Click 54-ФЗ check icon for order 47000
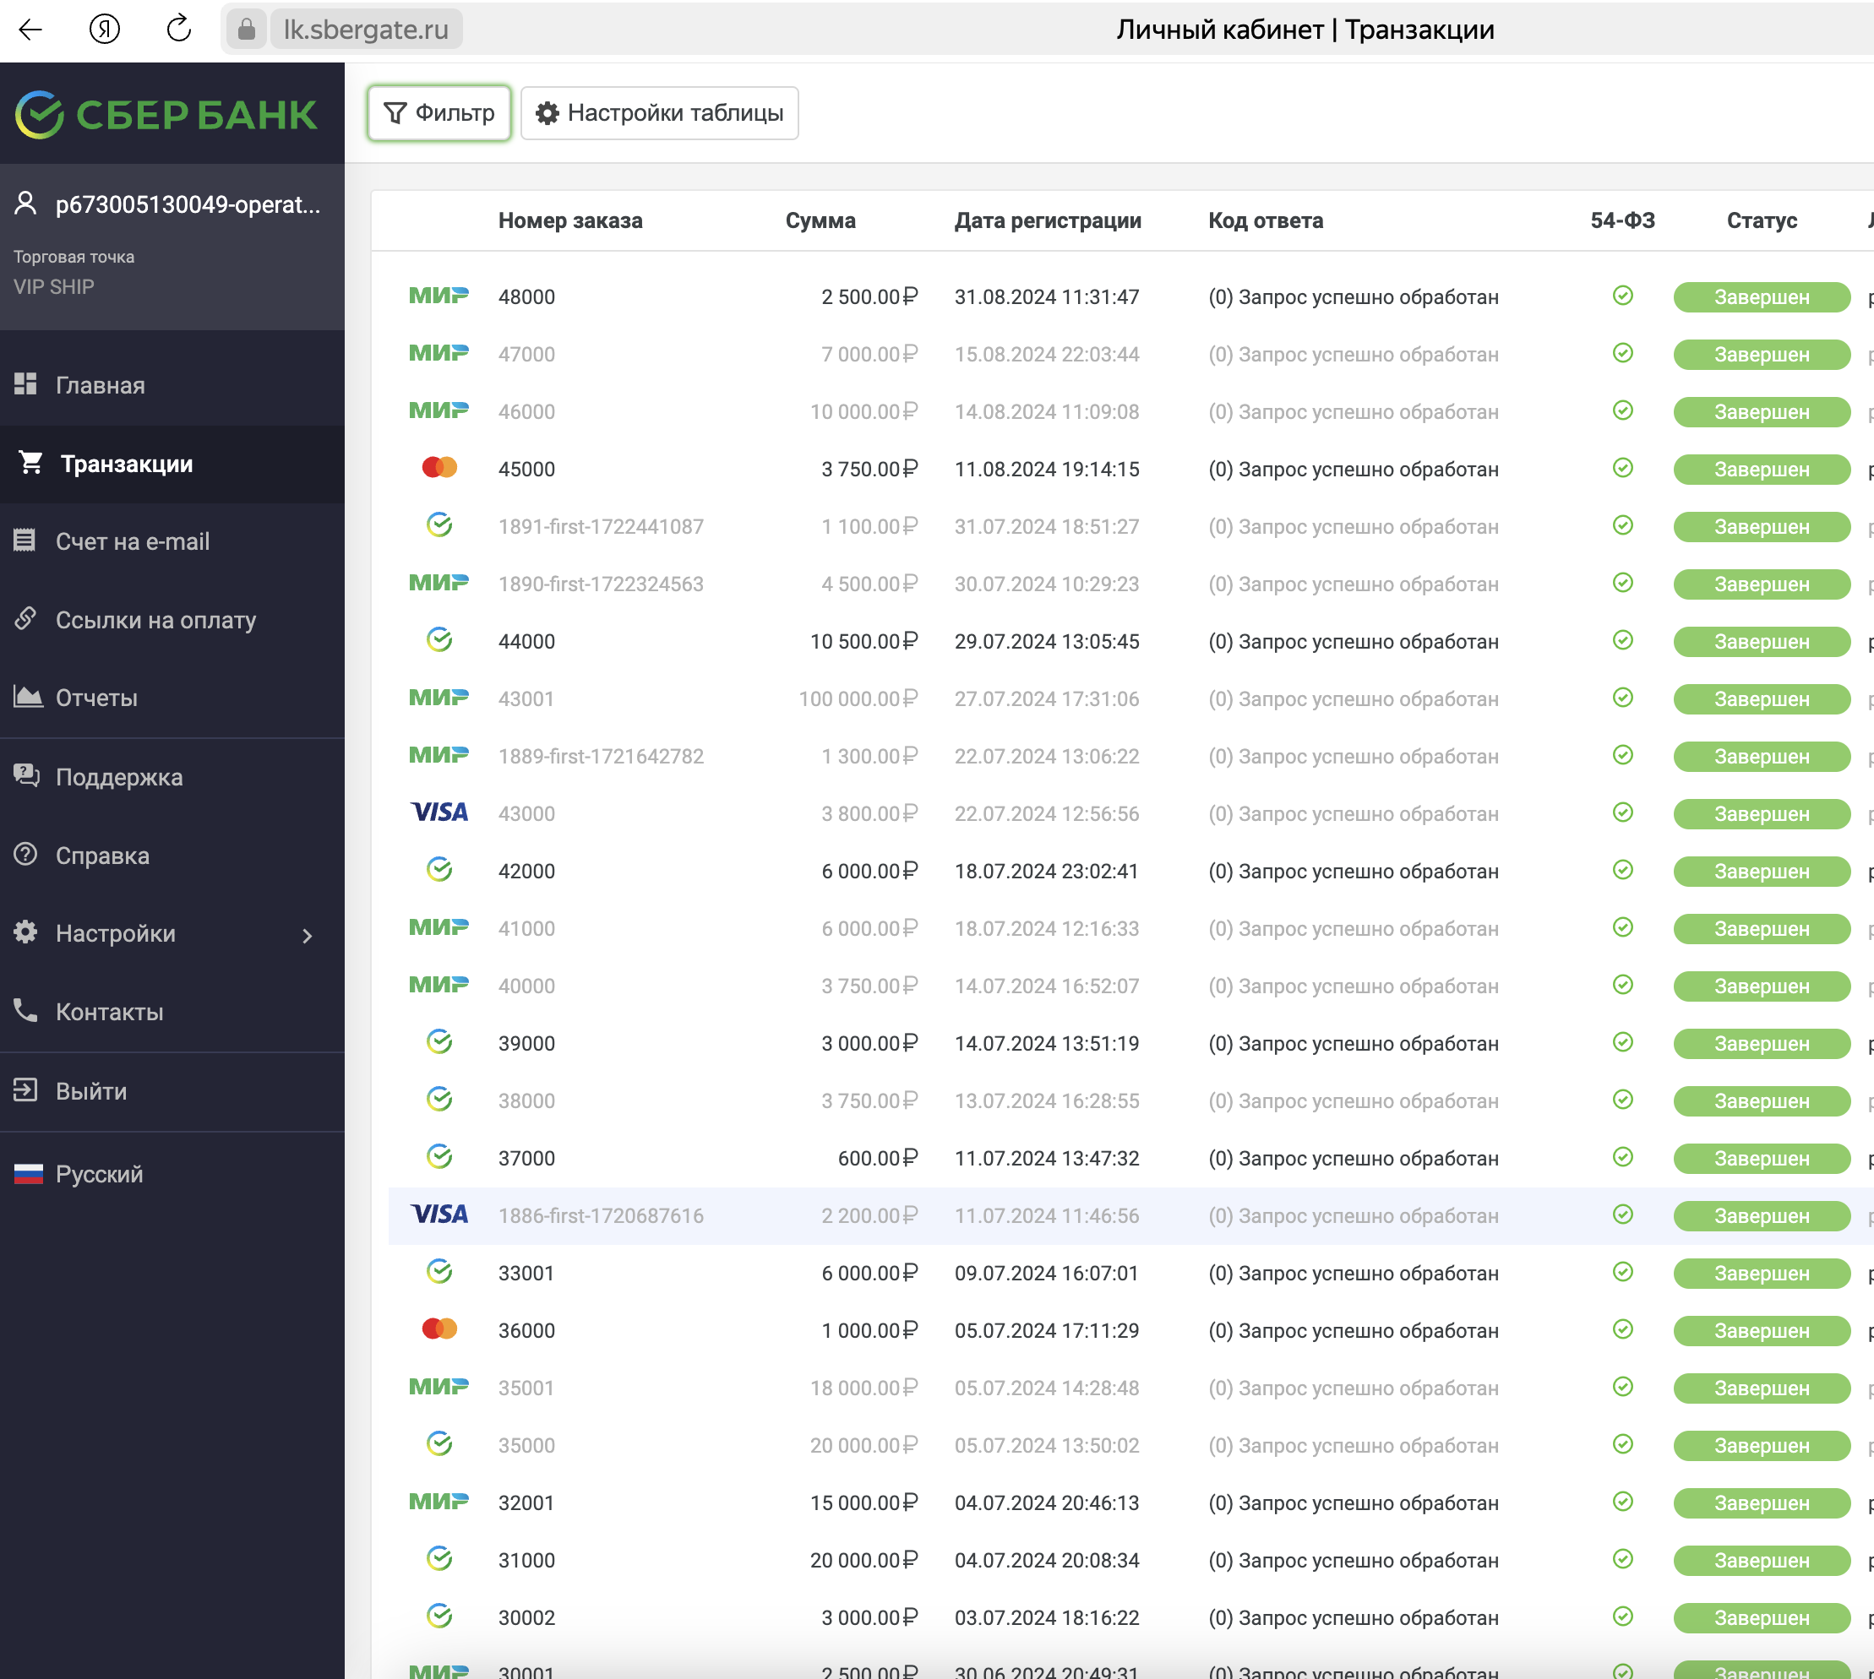The width and height of the screenshot is (1874, 1679). [x=1623, y=353]
